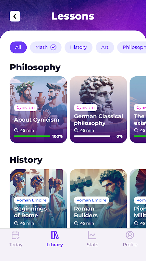The height and width of the screenshot is (261, 146).
Task: Open the Profile avatar icon
Action: click(130, 235)
